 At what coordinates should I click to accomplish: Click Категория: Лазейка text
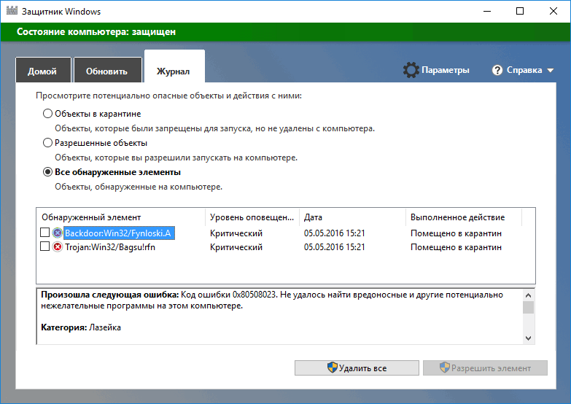81,327
